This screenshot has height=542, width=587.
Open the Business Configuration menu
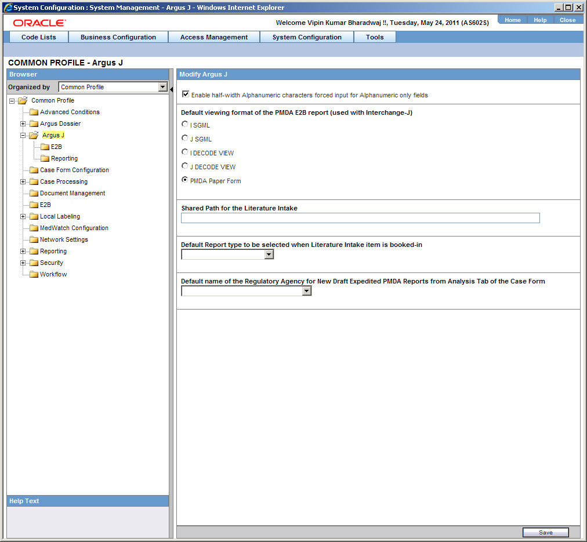pos(118,37)
